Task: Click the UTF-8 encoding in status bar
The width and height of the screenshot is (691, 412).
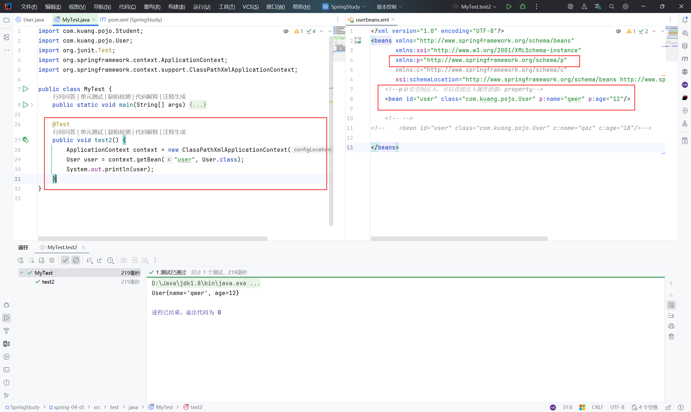Action: tap(617, 407)
